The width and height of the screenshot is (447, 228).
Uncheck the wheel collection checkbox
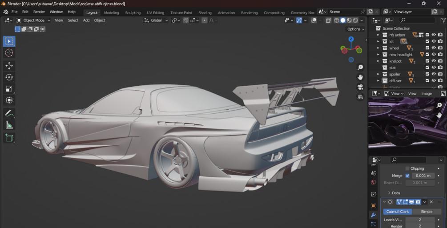pos(427,48)
